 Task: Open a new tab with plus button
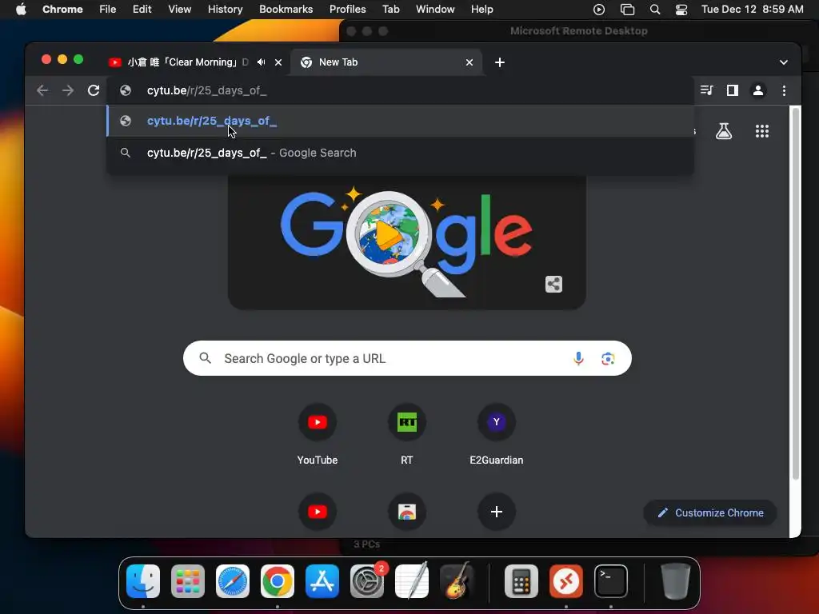coord(499,62)
